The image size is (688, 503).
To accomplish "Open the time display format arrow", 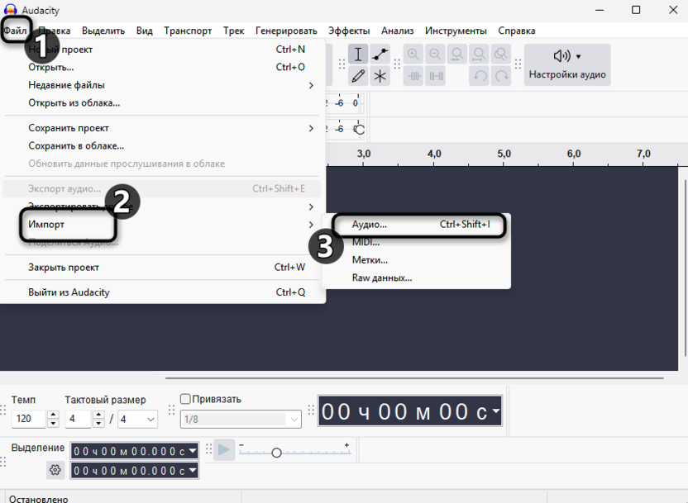I will point(496,410).
